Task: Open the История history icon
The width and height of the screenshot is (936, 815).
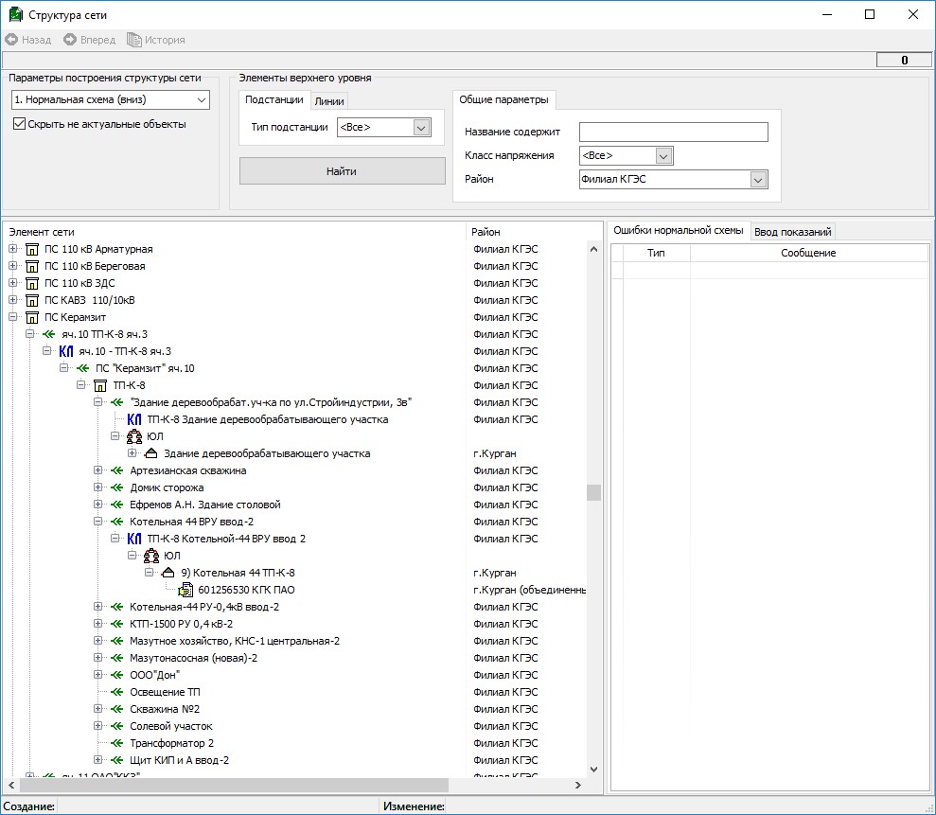Action: point(133,40)
